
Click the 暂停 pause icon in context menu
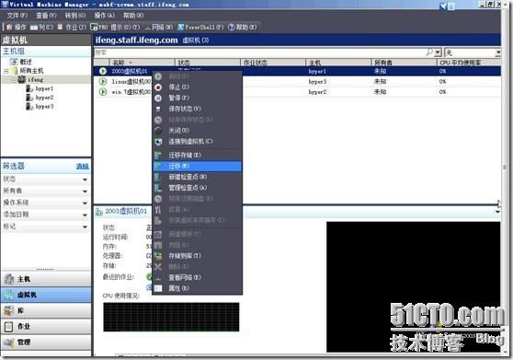[158, 98]
